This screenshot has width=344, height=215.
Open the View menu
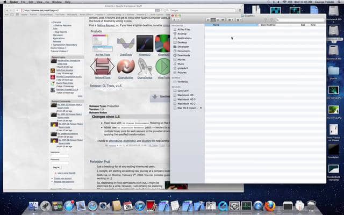coord(39,2)
